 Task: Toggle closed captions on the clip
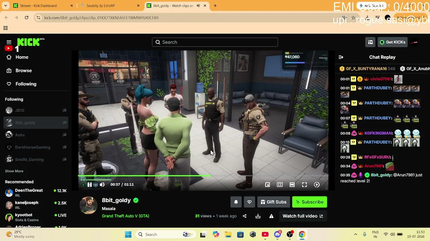[x=279, y=185]
